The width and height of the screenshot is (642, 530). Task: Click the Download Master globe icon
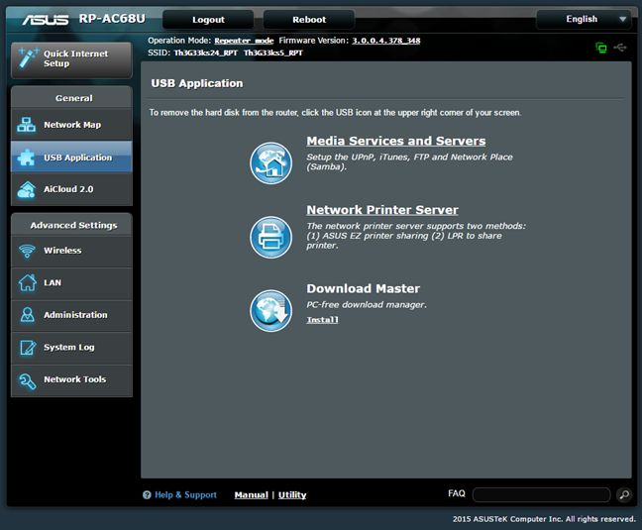click(x=270, y=311)
